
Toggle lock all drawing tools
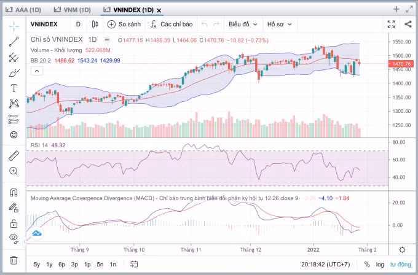(x=14, y=223)
